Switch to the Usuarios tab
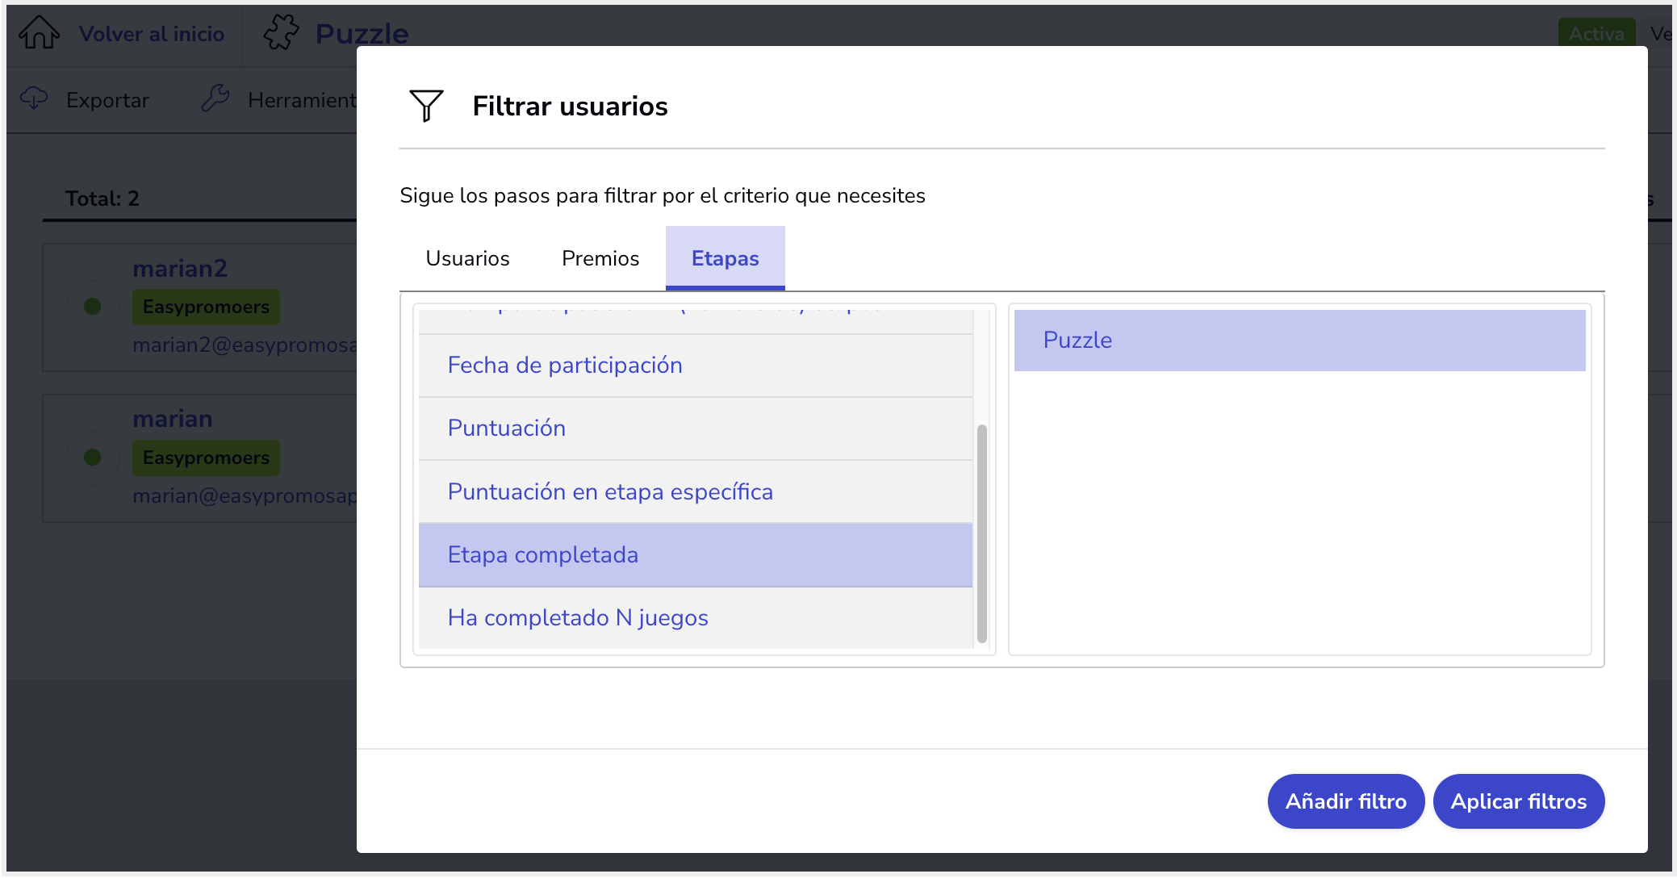Image resolution: width=1677 pixels, height=878 pixels. [467, 258]
